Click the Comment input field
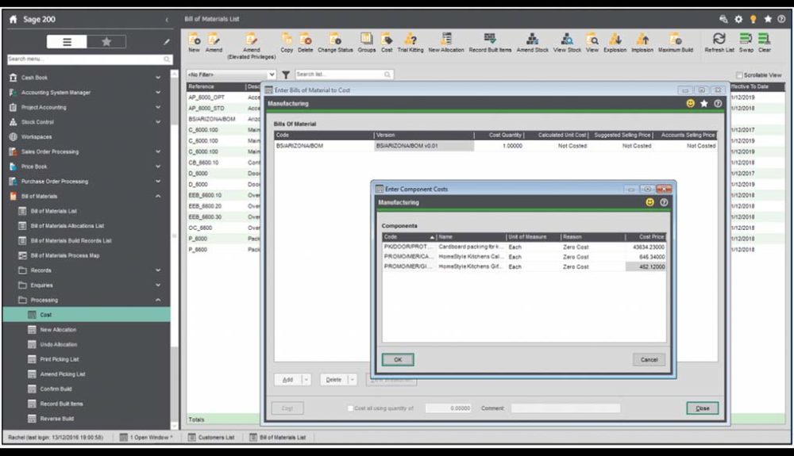794x456 pixels. tap(565, 408)
